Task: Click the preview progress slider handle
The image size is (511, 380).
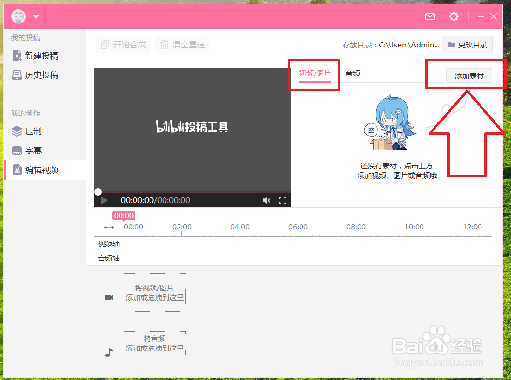Action: coord(98,192)
